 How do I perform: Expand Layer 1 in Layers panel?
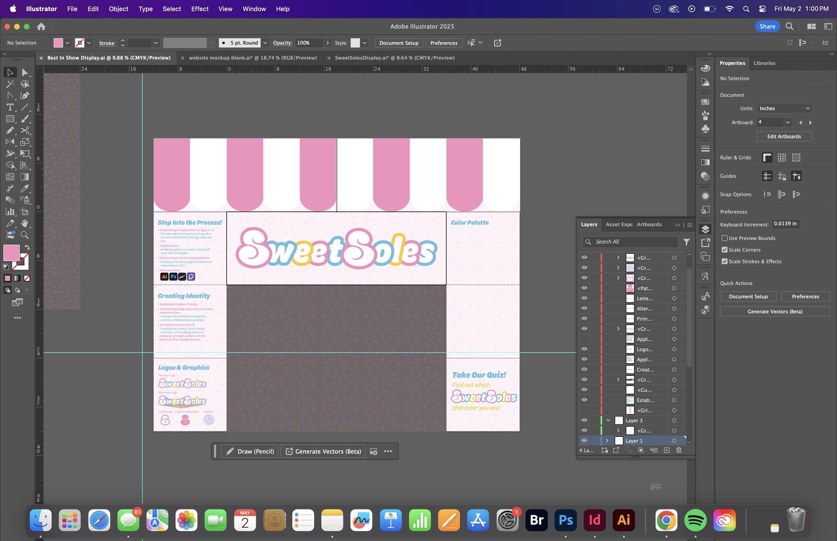pyautogui.click(x=607, y=441)
